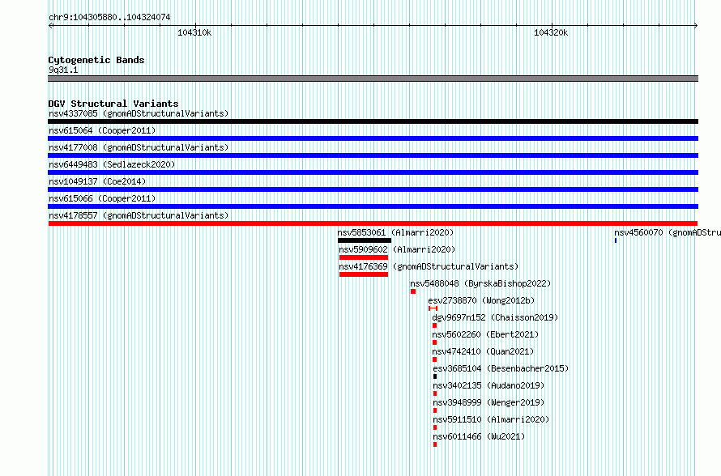Click the blue bar for nsv6449483
This screenshot has width=721, height=476.
coord(373,172)
